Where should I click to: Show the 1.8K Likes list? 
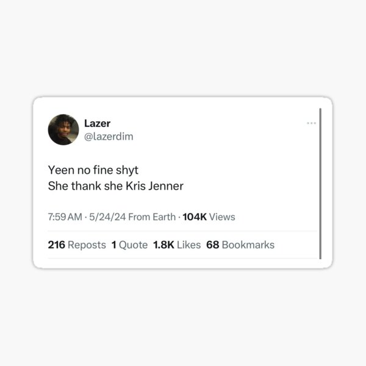tap(177, 245)
